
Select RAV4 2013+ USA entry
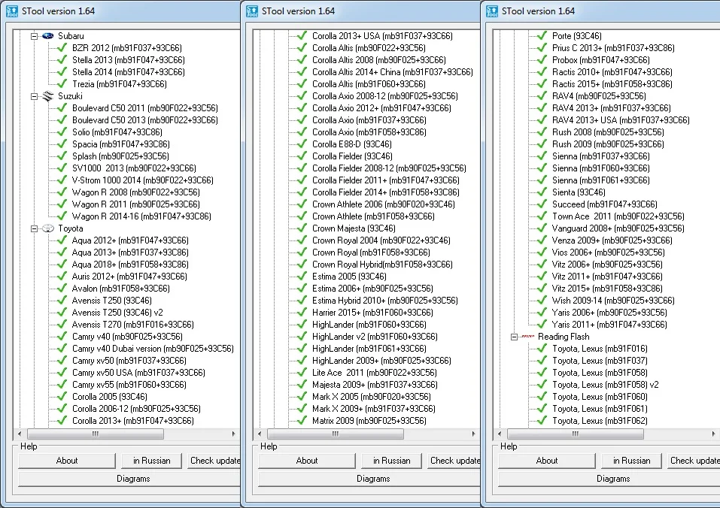point(621,119)
